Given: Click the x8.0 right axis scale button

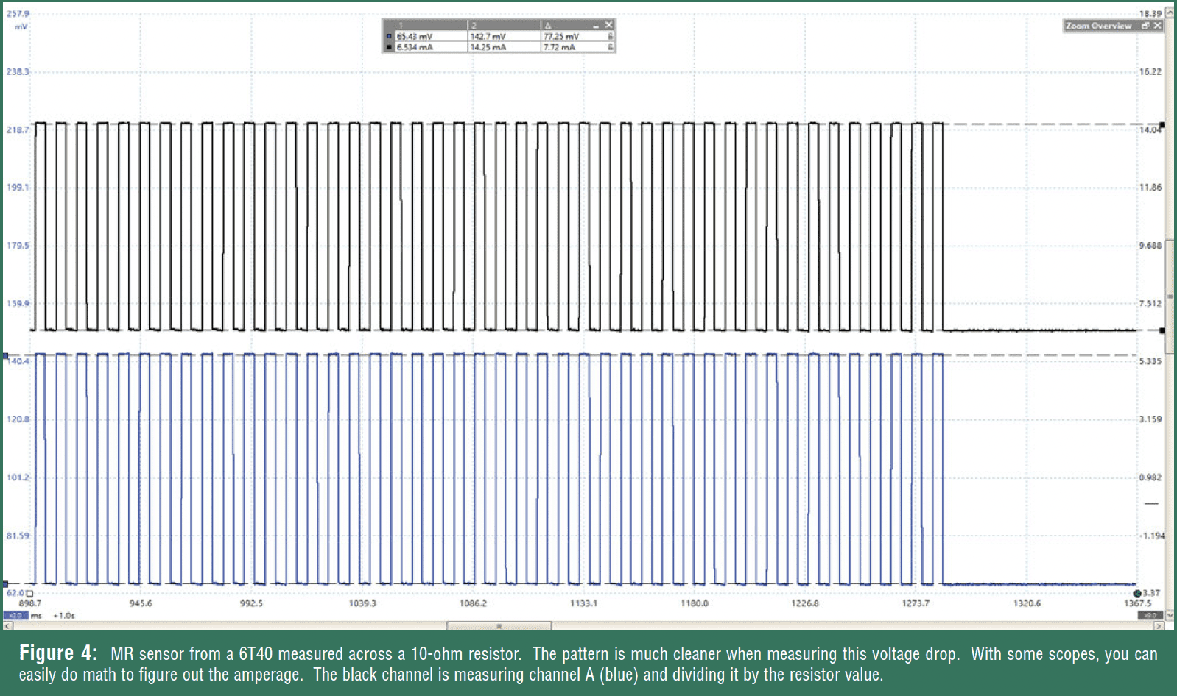Looking at the screenshot, I should coord(1150,615).
